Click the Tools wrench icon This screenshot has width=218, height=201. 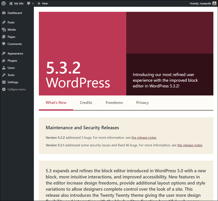coord(4,75)
